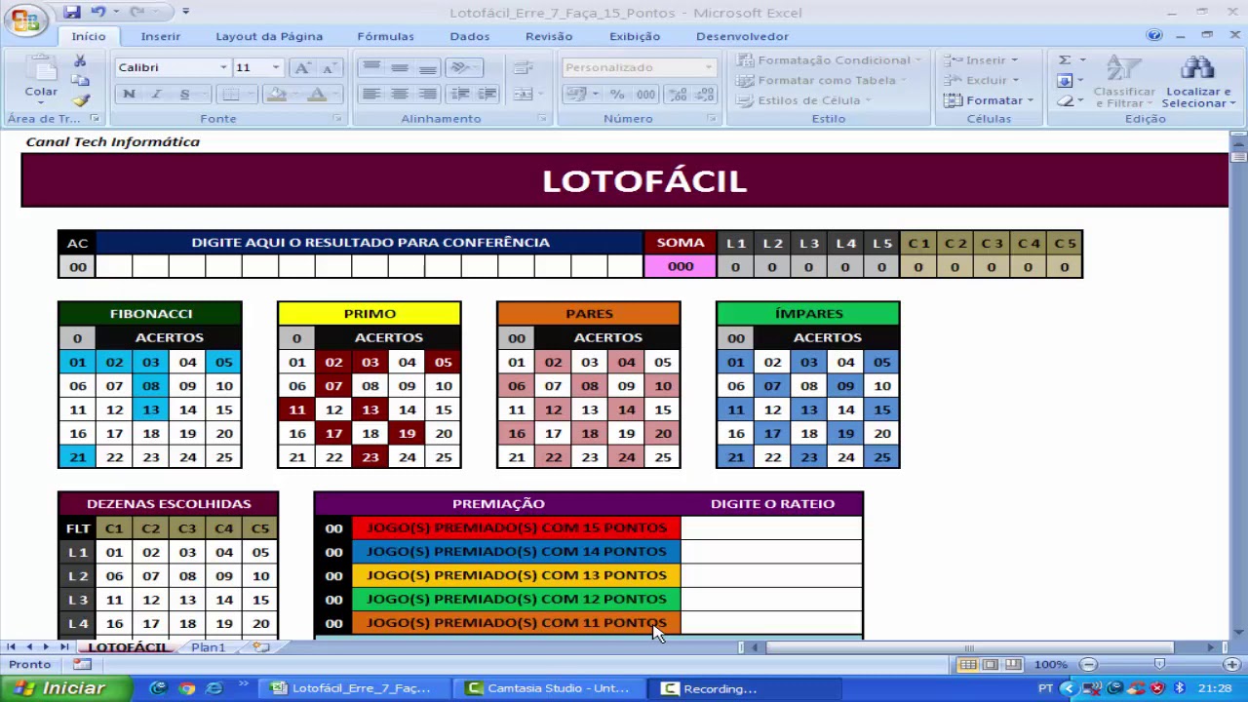Click the Excluir cells button

[981, 80]
